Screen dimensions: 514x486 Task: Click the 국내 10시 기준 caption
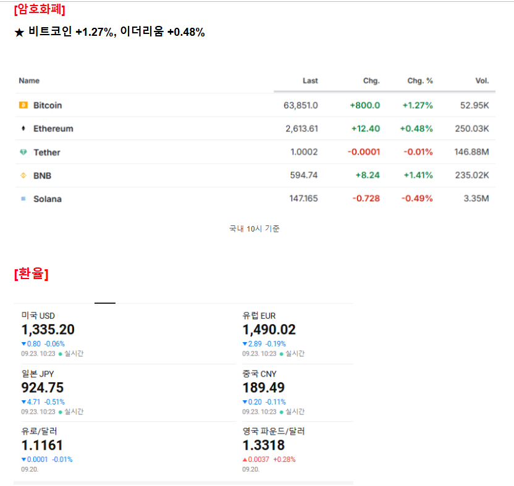[x=255, y=228]
